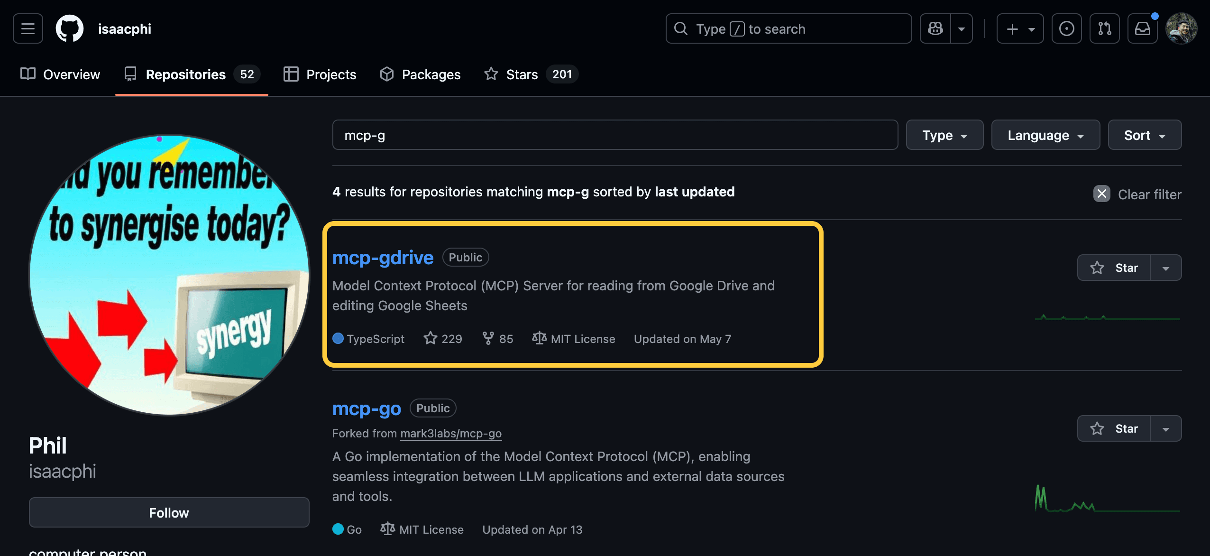
Task: Click forks count 85 on mcp-gdrive
Action: 498,339
